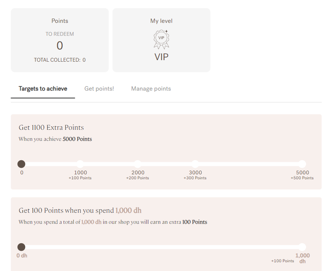The height and width of the screenshot is (271, 326).
Task: Click the 1,000 dh end dot on spending bar
Action: [x=302, y=247]
